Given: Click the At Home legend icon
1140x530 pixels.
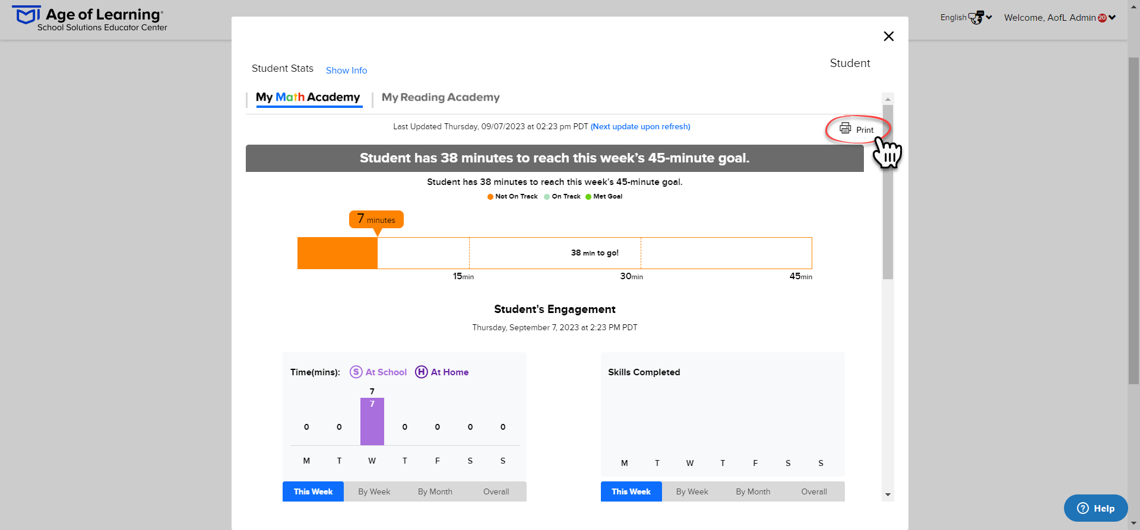Looking at the screenshot, I should click(422, 372).
